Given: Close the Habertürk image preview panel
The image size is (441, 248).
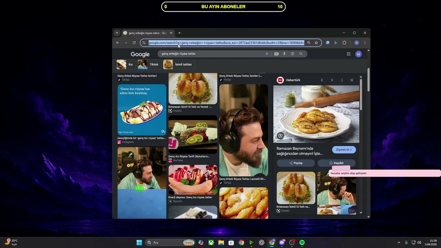Looking at the screenshot, I should pos(352,80).
